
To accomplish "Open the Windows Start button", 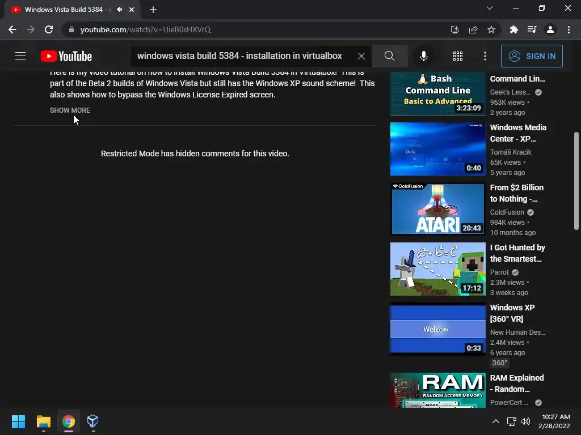I will (18, 421).
